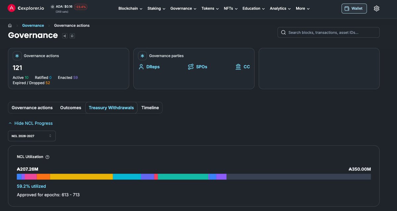The height and width of the screenshot is (211, 397).
Task: Click the share icon beside Governance title
Action: (65, 36)
